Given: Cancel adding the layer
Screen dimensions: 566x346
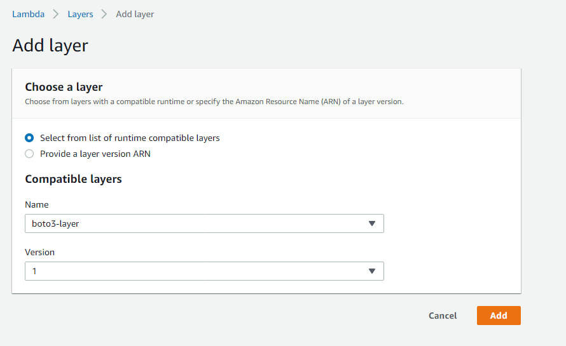Looking at the screenshot, I should click(x=443, y=316).
